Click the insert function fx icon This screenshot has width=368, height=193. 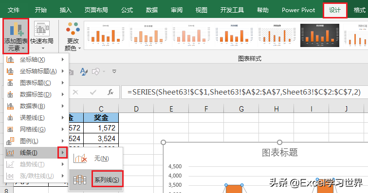point(110,92)
